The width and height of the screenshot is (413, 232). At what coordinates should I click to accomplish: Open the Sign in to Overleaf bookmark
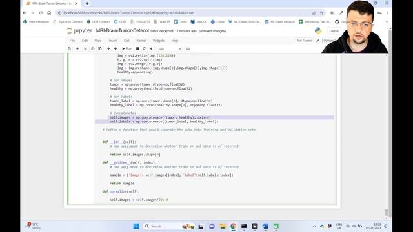pyautogui.click(x=68, y=21)
